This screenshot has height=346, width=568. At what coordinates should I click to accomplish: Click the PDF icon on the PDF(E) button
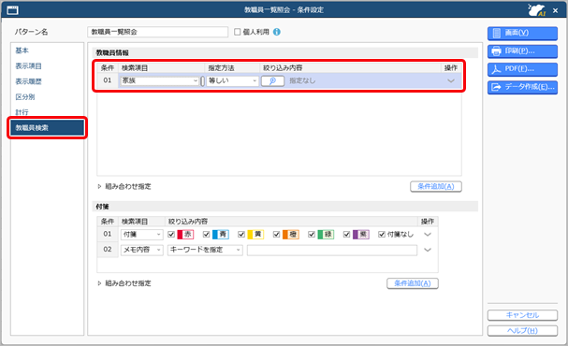[x=497, y=69]
